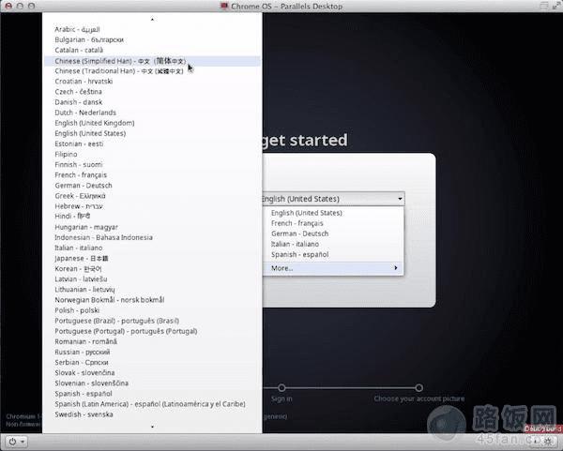Pick Latvian - latviešu
This screenshot has height=451, width=563.
point(152,279)
